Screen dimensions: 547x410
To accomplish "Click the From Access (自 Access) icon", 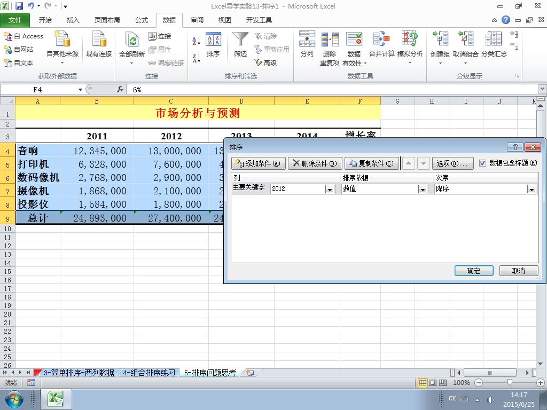I will 7,36.
